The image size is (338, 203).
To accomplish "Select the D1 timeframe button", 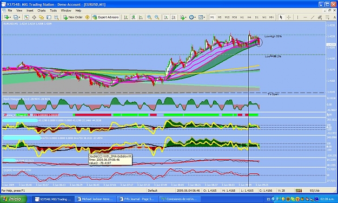I will point(257,17).
